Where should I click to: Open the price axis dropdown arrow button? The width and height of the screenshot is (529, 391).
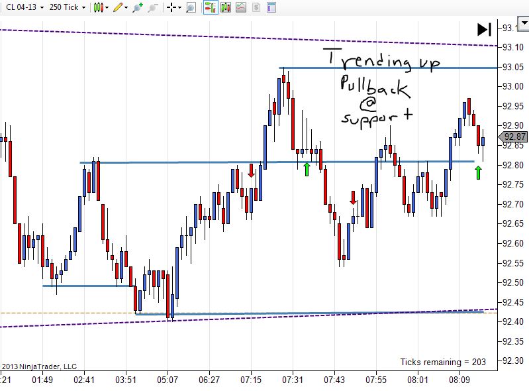click(x=524, y=23)
